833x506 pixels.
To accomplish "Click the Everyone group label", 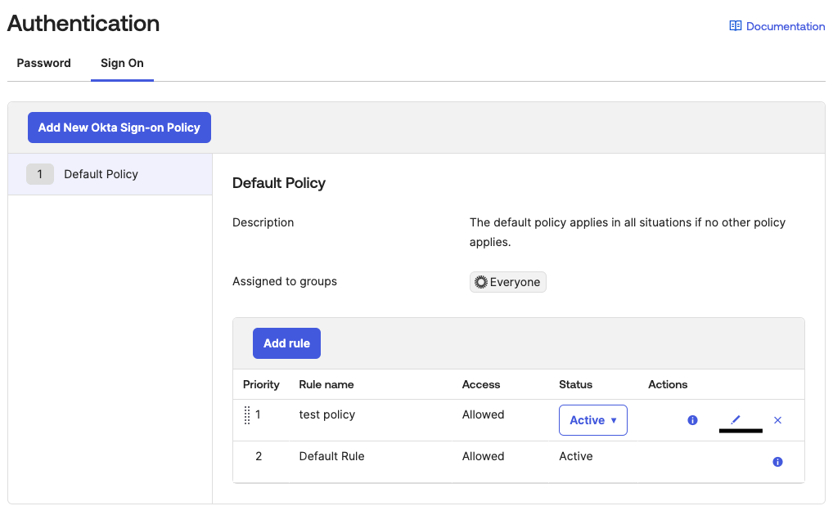I will [515, 282].
